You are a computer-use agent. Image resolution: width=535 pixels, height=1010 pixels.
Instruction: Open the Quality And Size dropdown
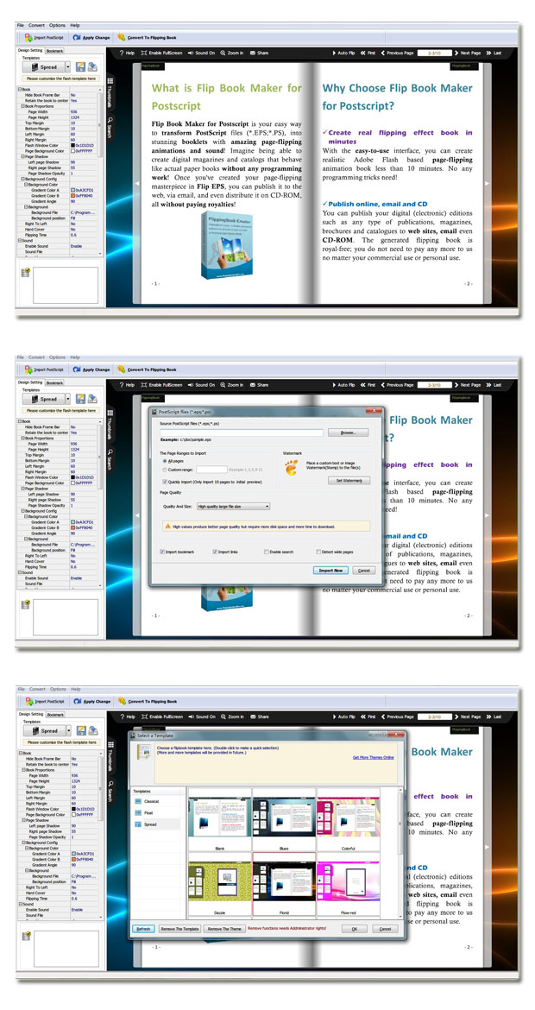coord(233,507)
